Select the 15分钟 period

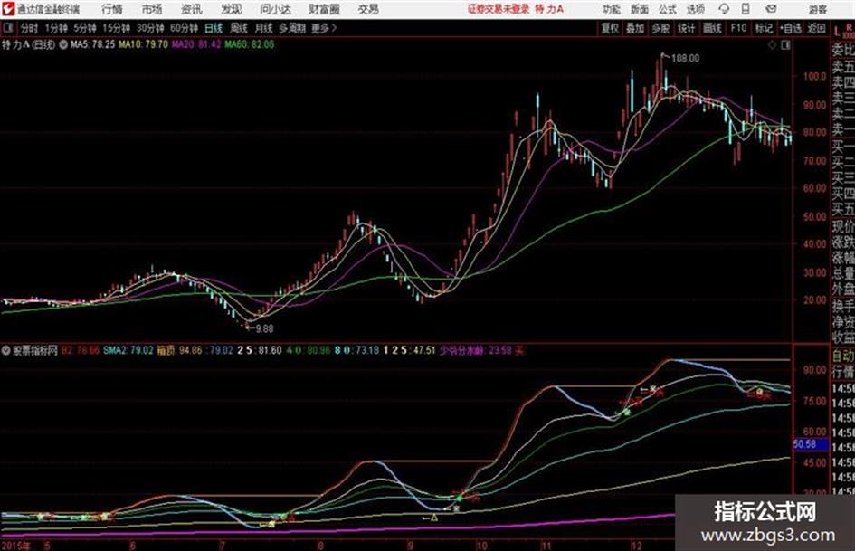[x=117, y=28]
